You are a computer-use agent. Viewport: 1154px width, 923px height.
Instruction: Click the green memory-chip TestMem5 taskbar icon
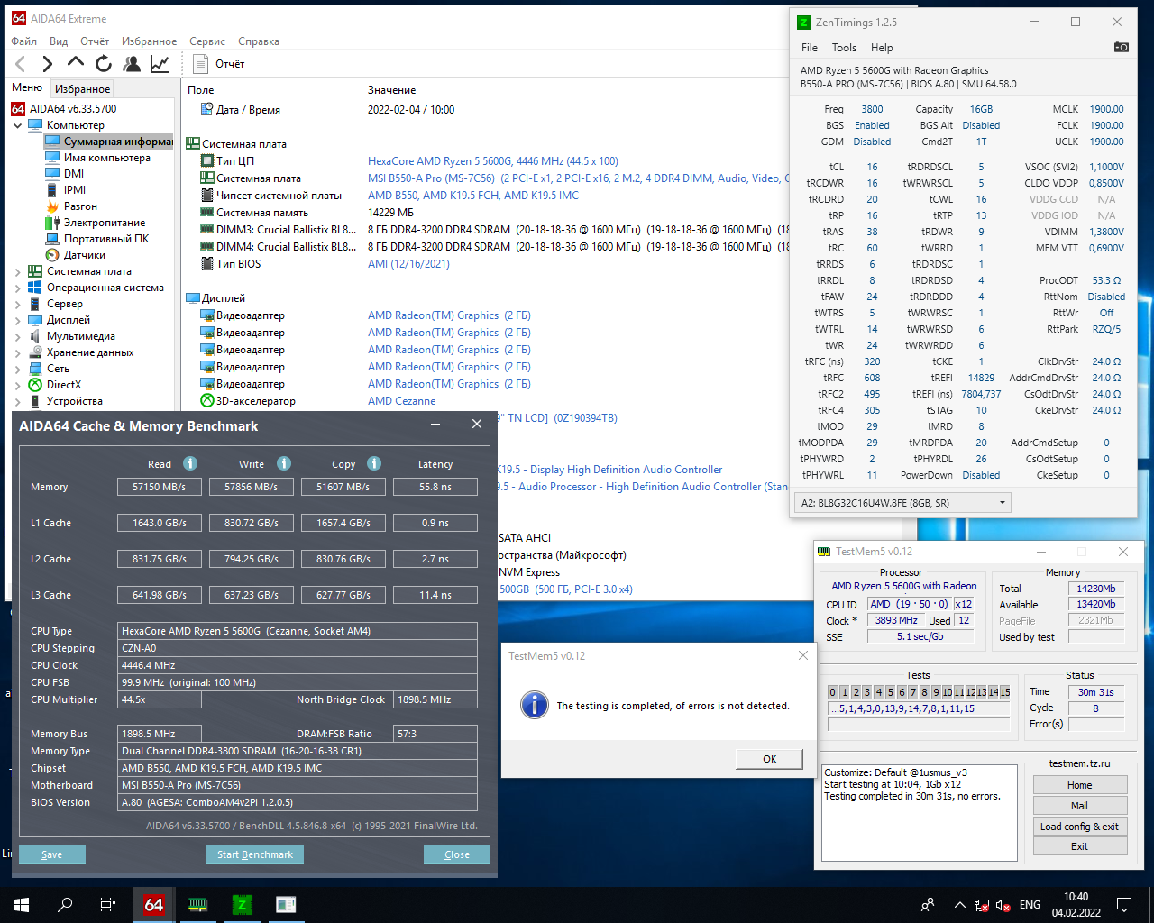pyautogui.click(x=198, y=905)
